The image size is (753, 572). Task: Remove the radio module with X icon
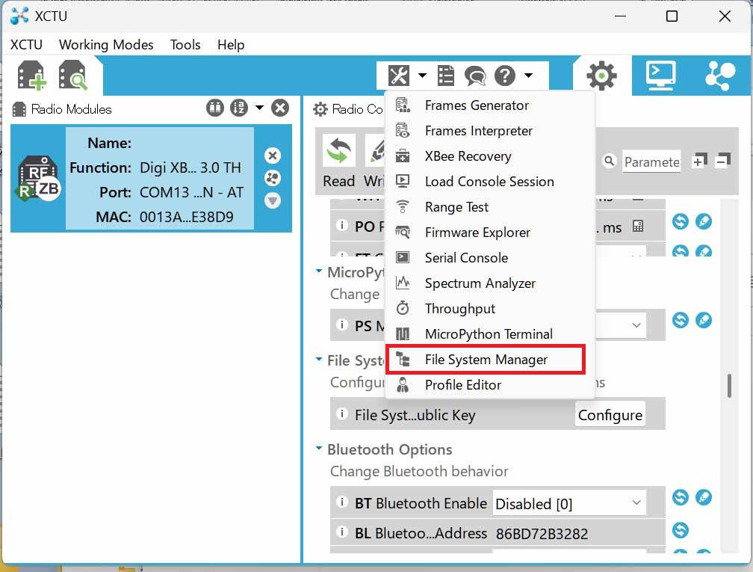(273, 156)
